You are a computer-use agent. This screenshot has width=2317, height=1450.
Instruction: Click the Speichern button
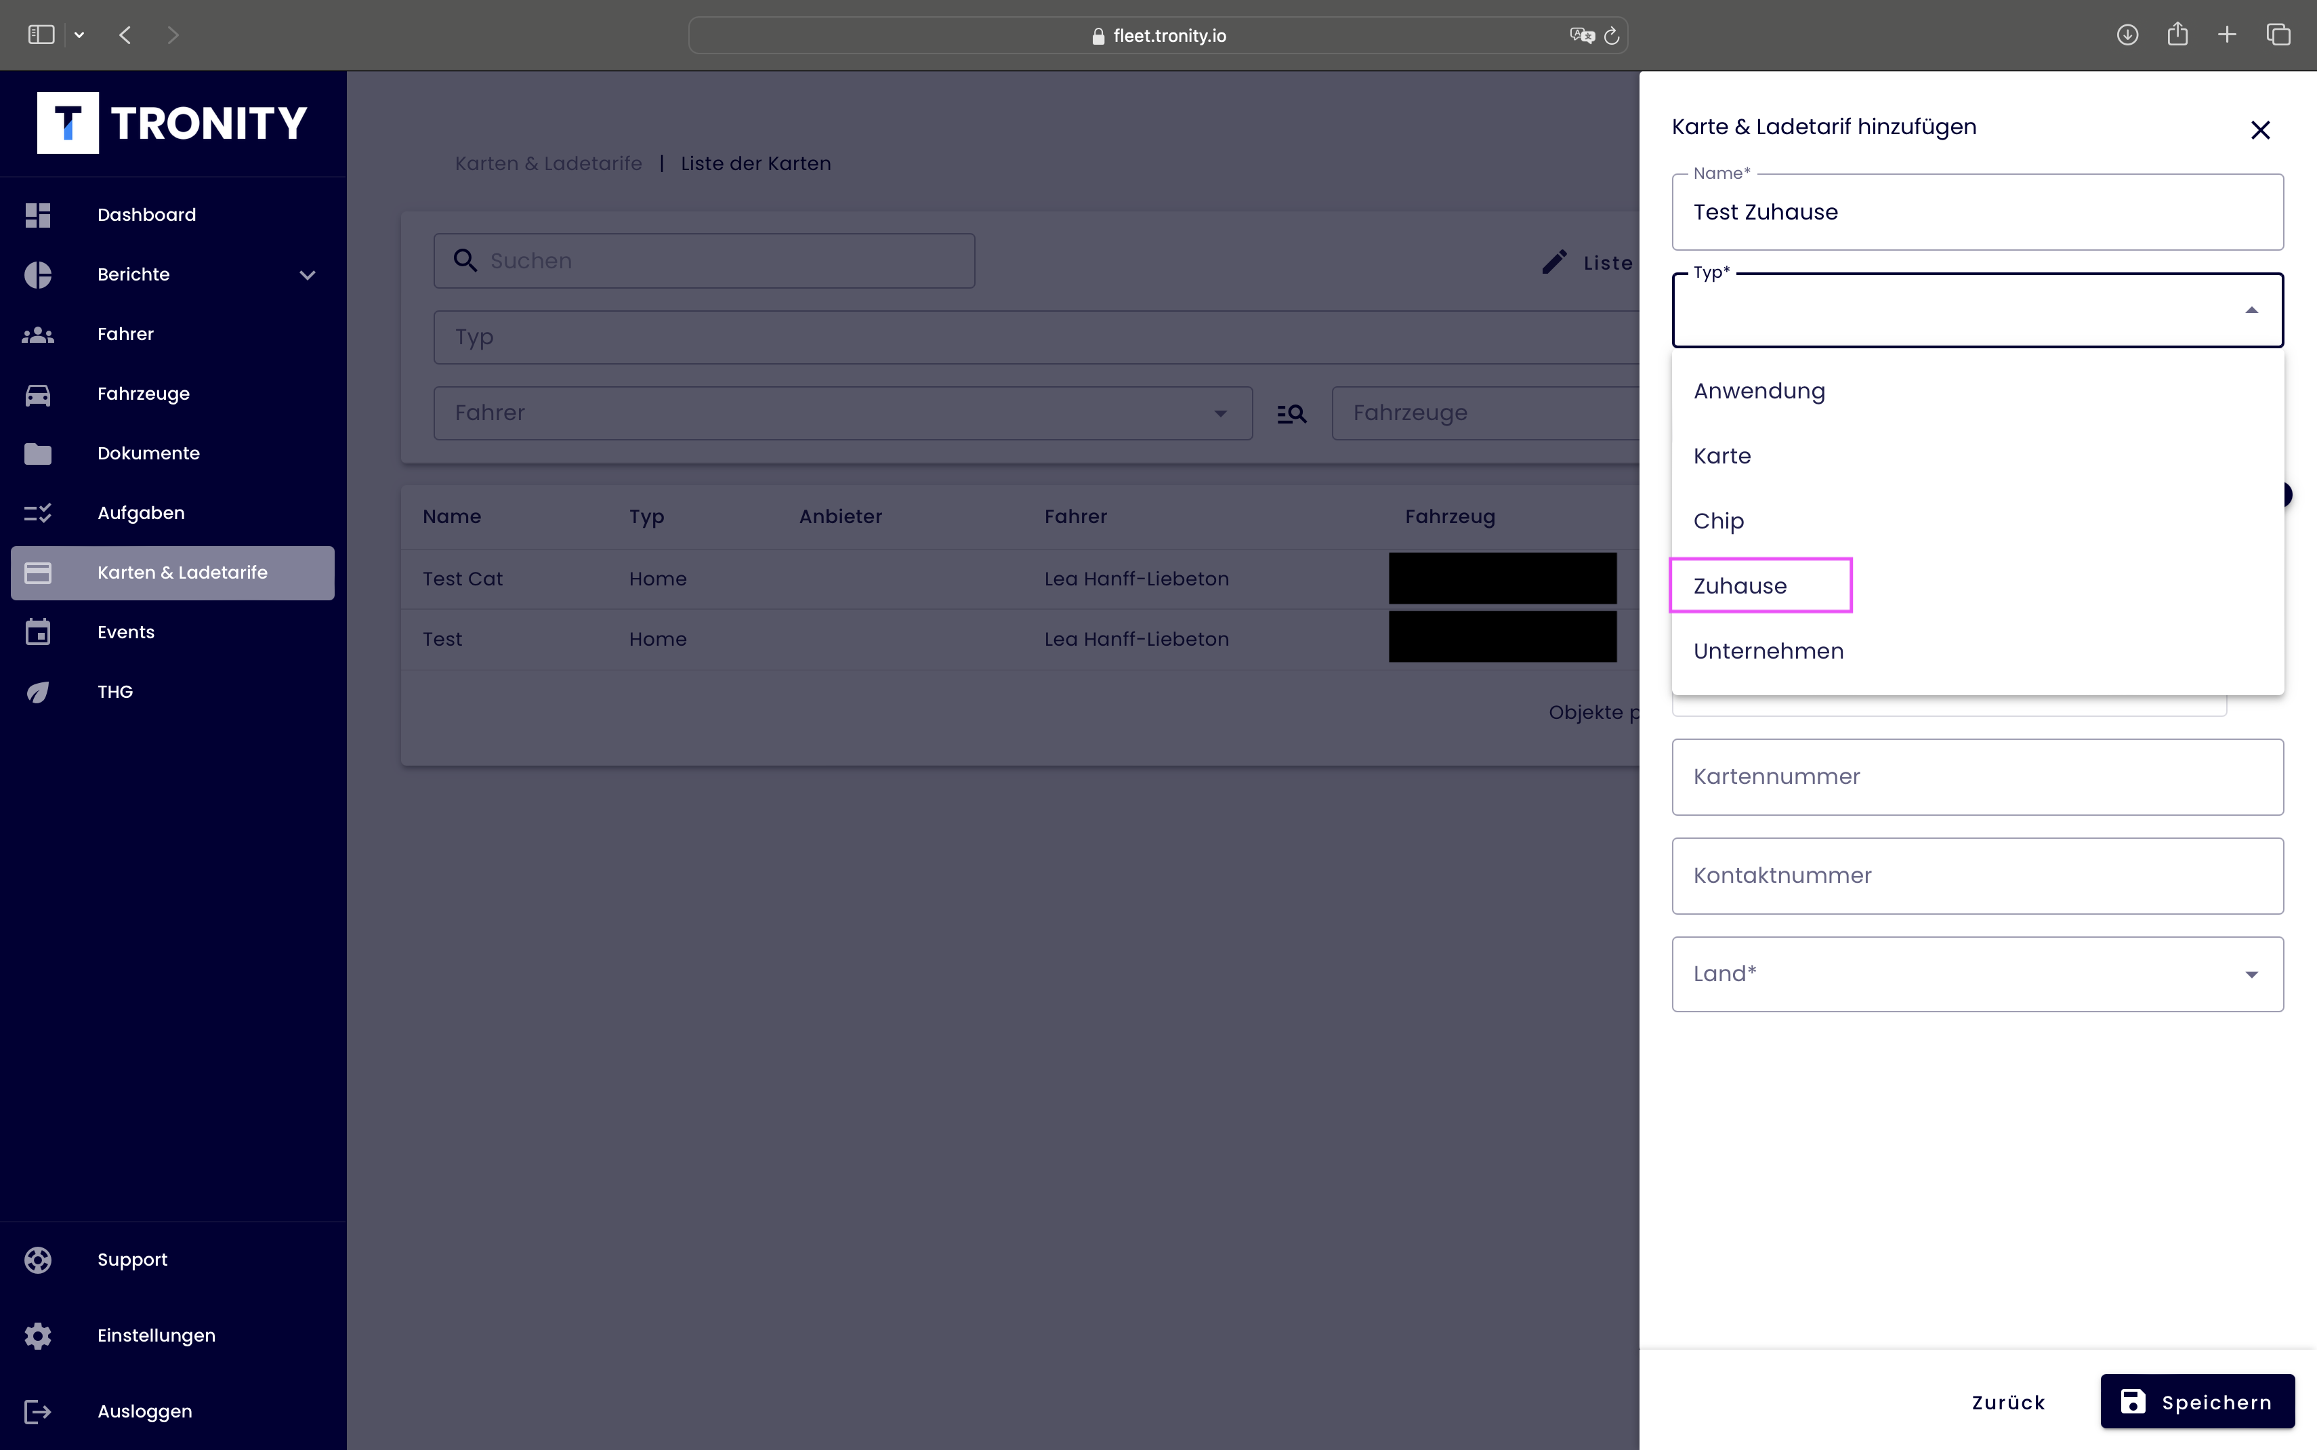pos(2196,1402)
